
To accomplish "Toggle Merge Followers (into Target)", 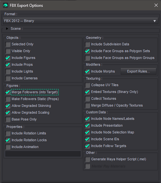I will click(8, 92).
